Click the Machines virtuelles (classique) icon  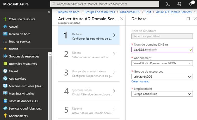[x=5, y=86]
